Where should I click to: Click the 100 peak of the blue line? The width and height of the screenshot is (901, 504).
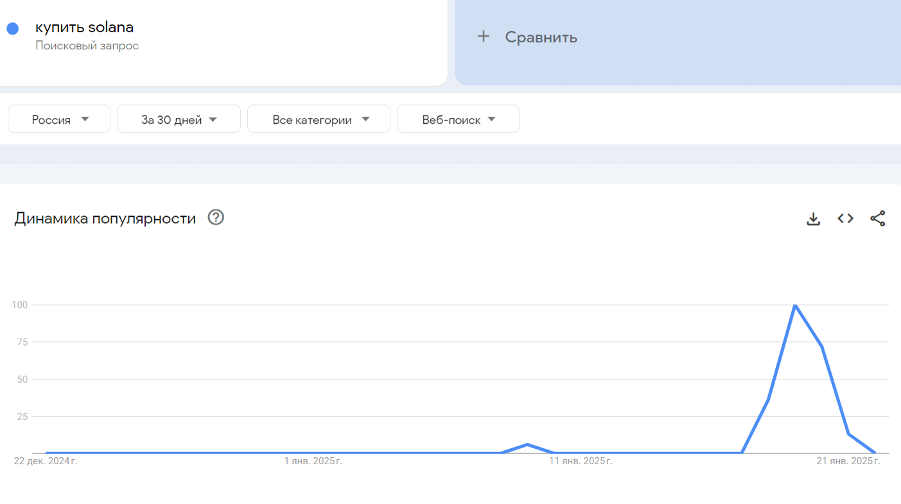pyautogui.click(x=795, y=305)
